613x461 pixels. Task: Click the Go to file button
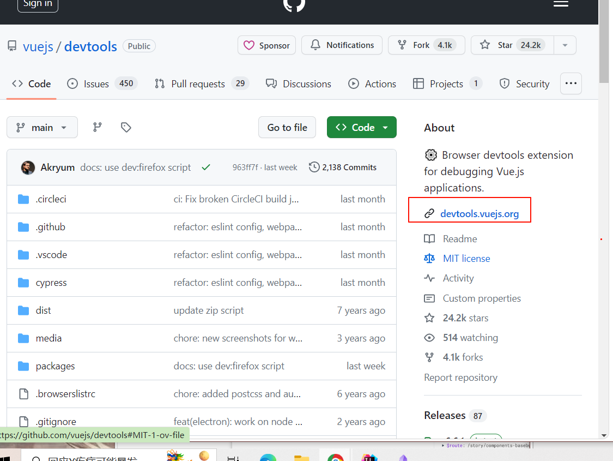coord(287,127)
